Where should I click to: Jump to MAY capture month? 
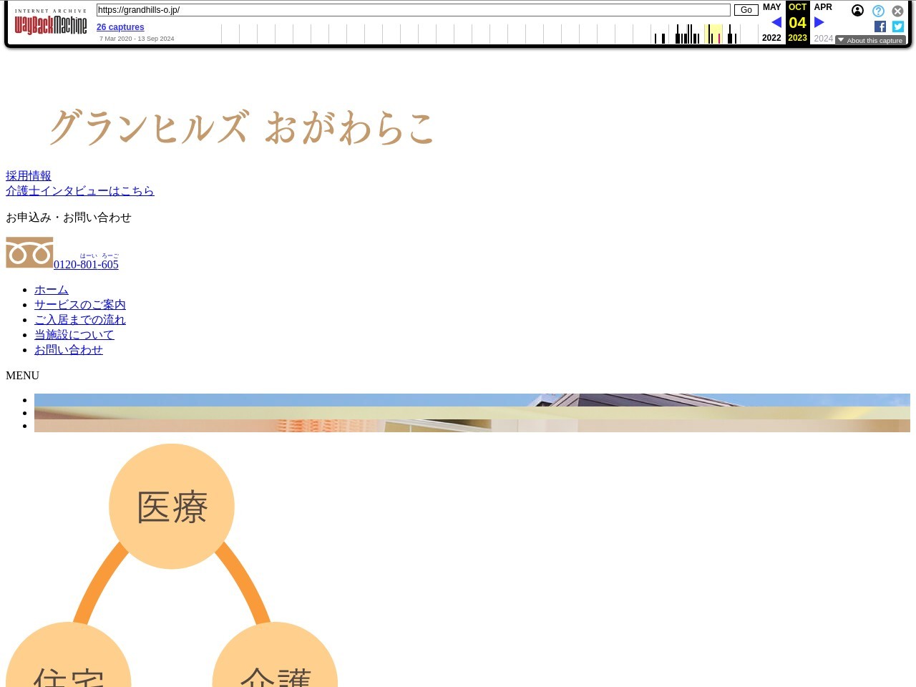tap(771, 7)
